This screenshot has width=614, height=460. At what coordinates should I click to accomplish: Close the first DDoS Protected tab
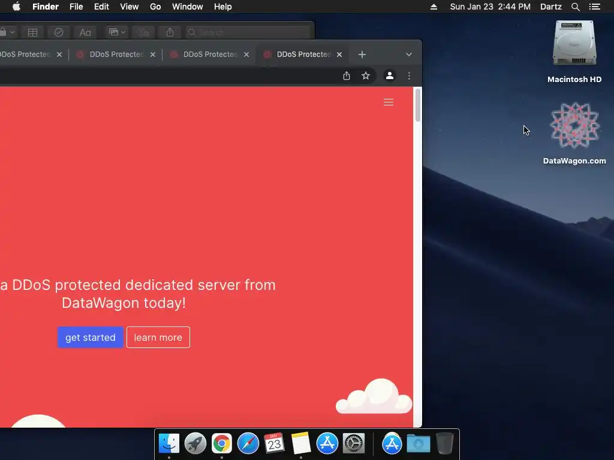(59, 55)
